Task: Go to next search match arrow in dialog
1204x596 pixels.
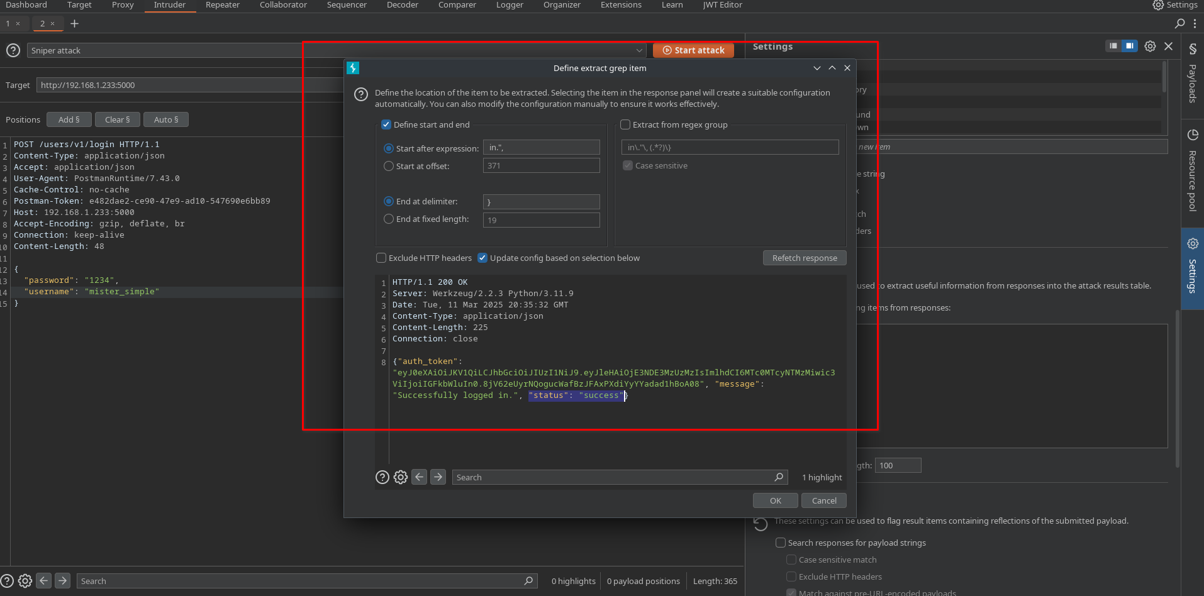Action: [438, 477]
